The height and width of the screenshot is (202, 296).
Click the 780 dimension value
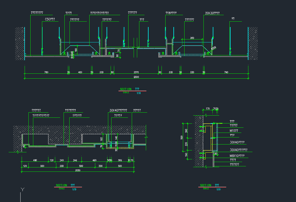click(x=46, y=72)
